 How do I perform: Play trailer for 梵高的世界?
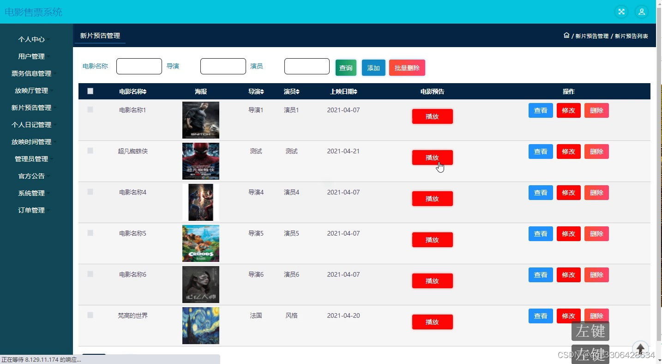(x=433, y=322)
